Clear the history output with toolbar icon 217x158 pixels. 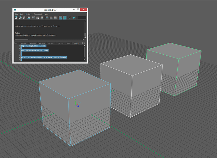coord(33,18)
